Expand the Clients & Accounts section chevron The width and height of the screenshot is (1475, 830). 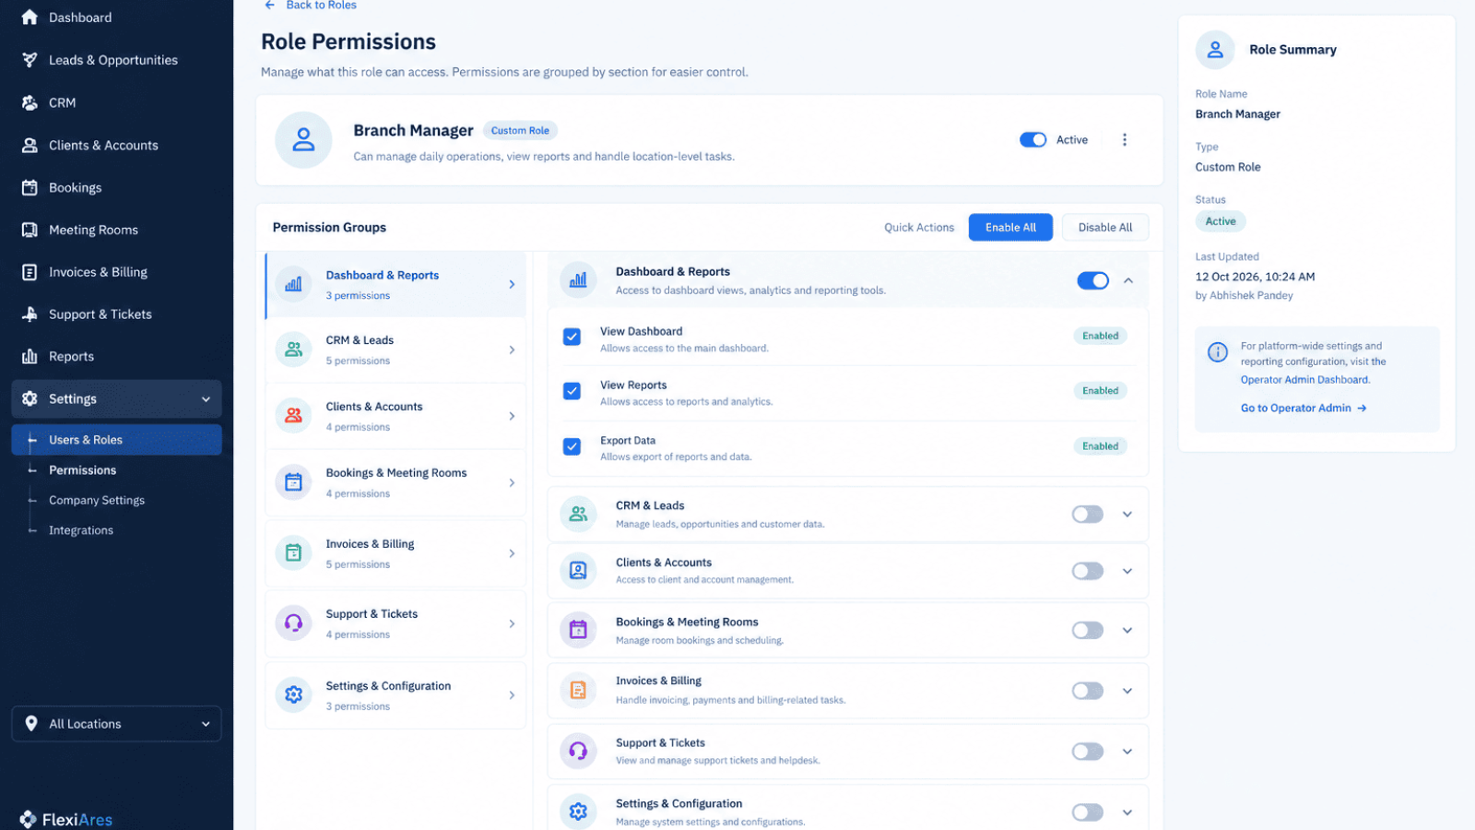[x=1127, y=571]
